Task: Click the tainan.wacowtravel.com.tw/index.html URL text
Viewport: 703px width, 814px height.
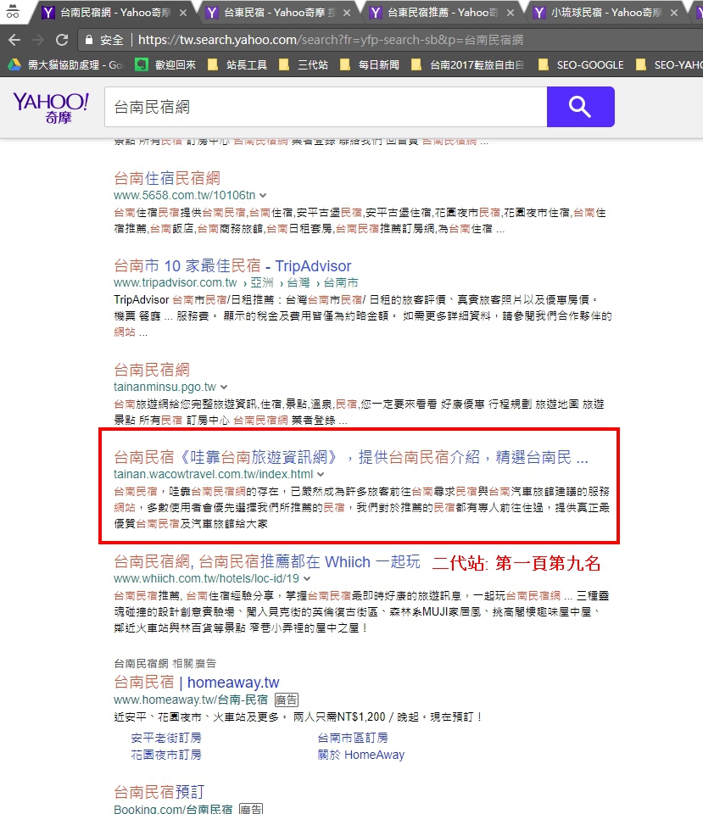Action: (x=214, y=475)
